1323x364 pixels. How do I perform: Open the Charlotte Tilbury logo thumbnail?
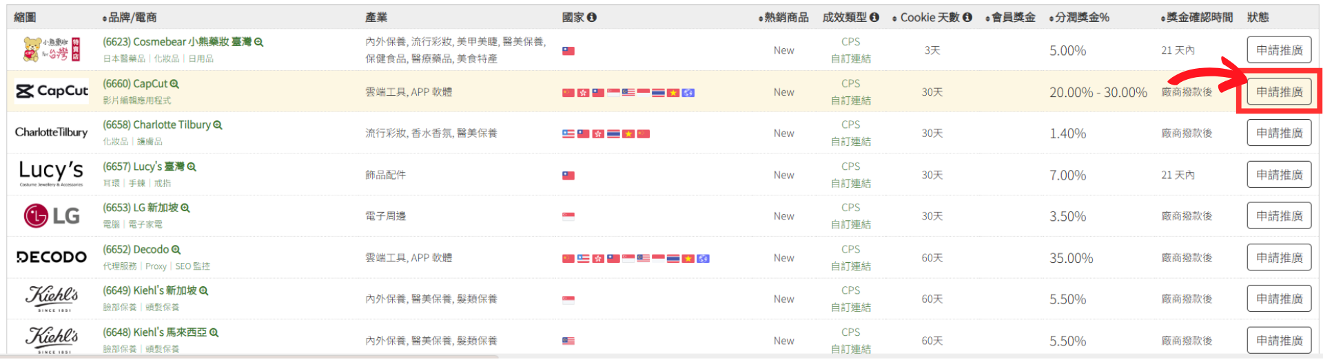[52, 132]
